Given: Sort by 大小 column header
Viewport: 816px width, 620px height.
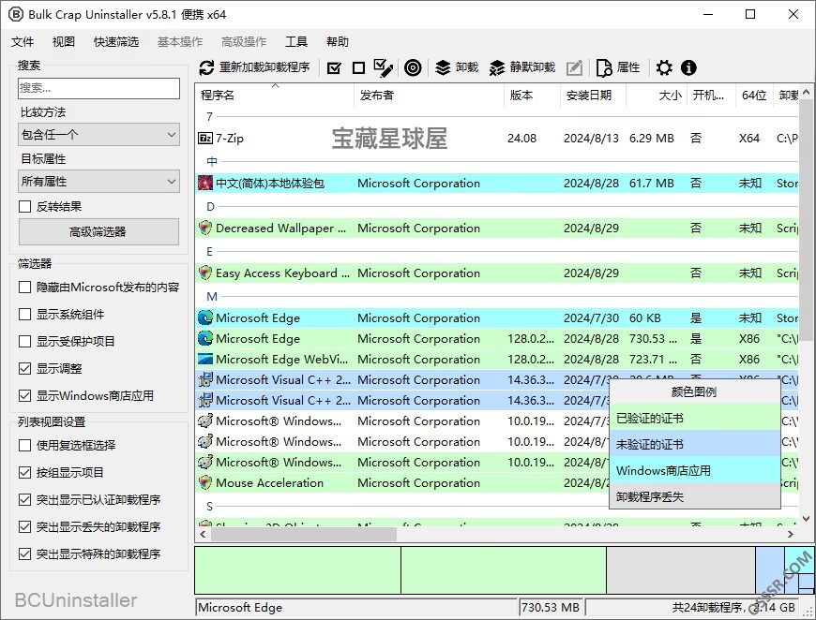Looking at the screenshot, I should 657,96.
